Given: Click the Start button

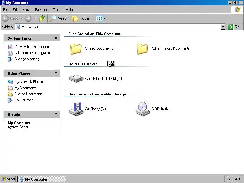Looking at the screenshot, I should pyautogui.click(x=8, y=179).
